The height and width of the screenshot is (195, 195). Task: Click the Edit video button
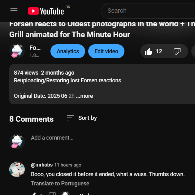pos(106,51)
